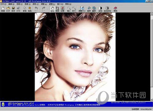Click the Flip (翻转) toolbar icon

pyautogui.click(x=94, y=9)
